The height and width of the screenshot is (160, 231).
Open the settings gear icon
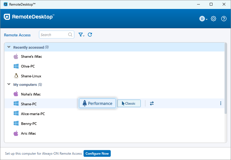click(213, 19)
